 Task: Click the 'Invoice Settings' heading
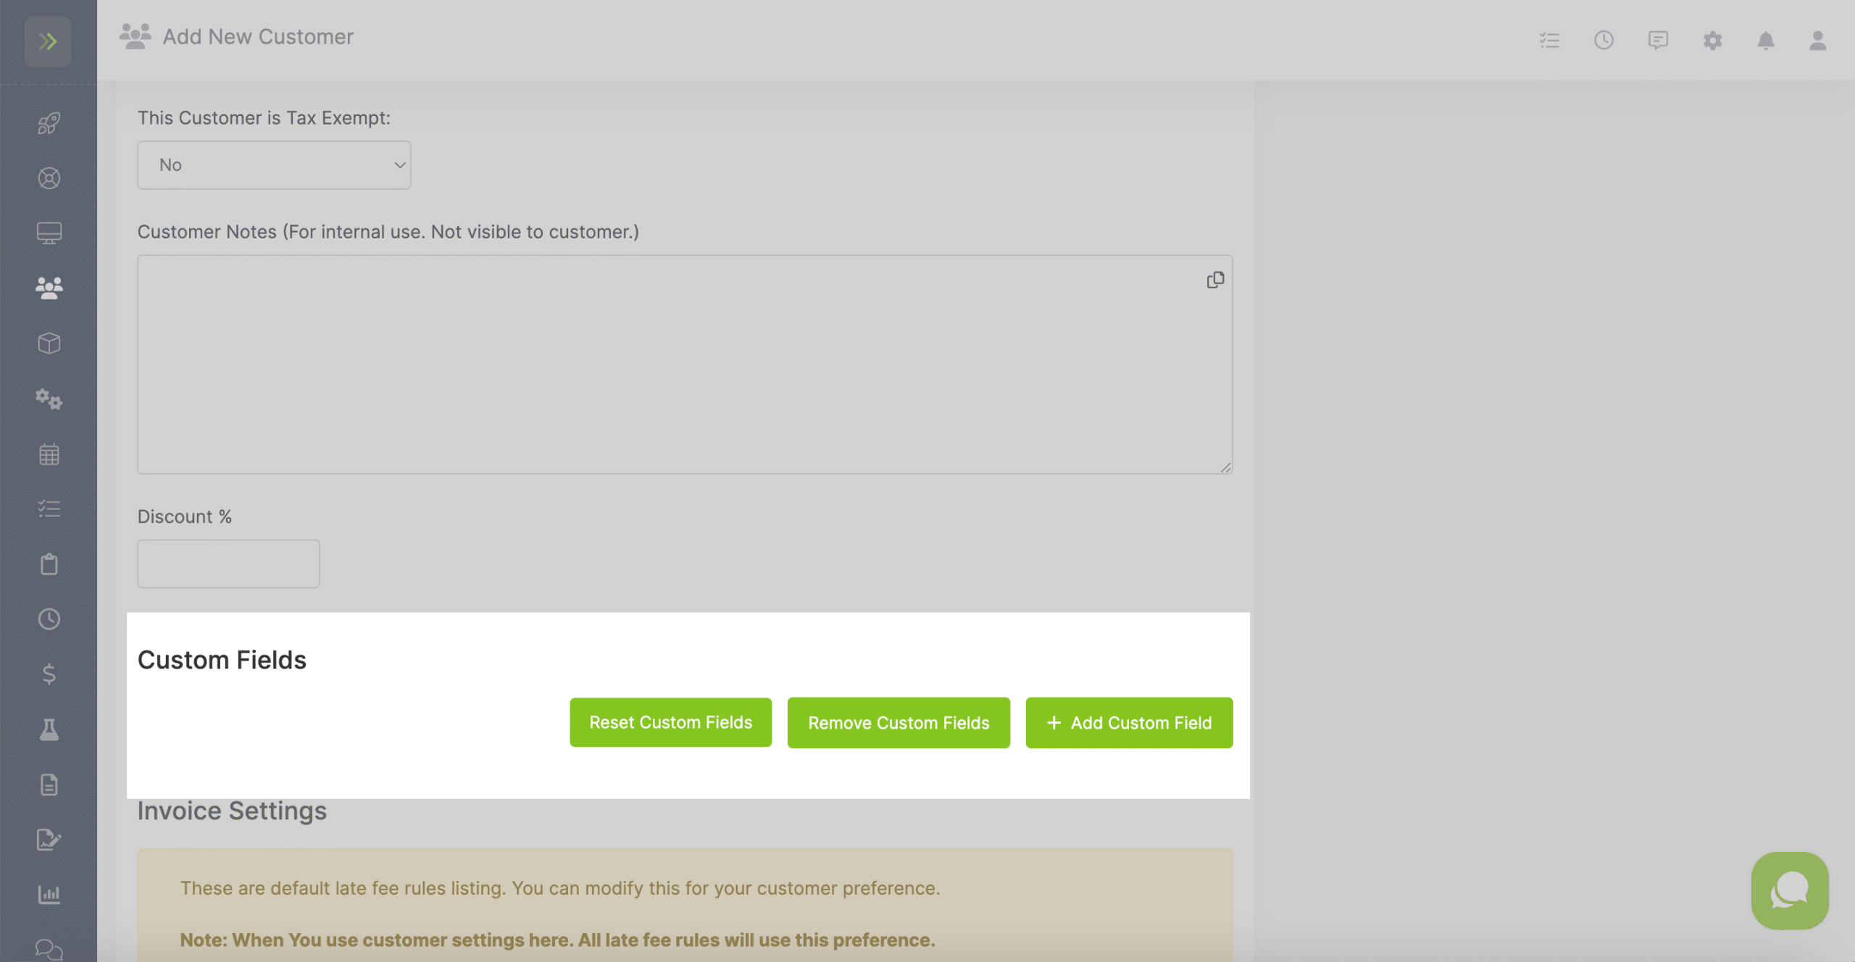pos(232,811)
